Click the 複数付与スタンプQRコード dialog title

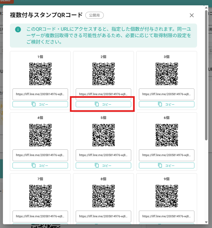[x=46, y=15]
